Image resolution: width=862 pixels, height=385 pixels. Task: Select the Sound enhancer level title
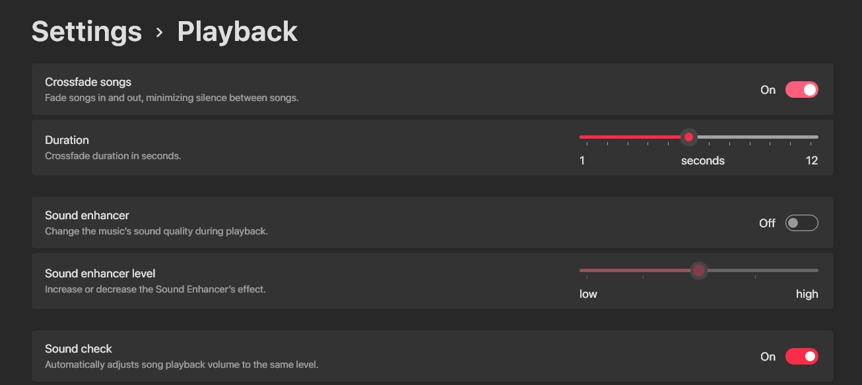pyautogui.click(x=100, y=273)
